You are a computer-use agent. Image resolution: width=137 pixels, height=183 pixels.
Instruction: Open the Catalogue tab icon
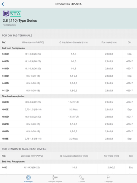29,177
